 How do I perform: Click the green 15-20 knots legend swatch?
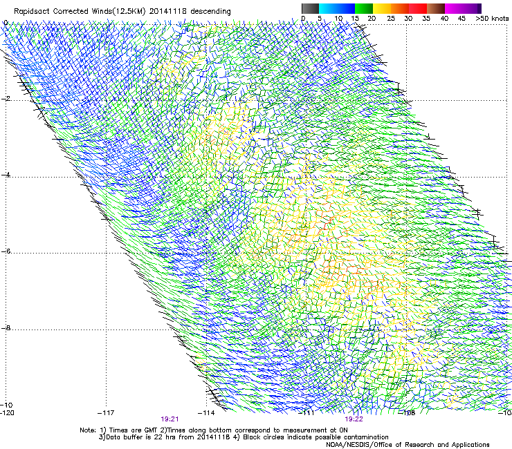[x=364, y=8]
